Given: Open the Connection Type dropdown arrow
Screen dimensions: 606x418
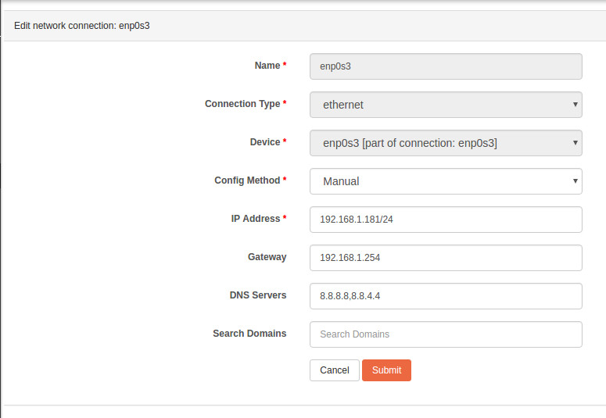Looking at the screenshot, I should point(575,105).
